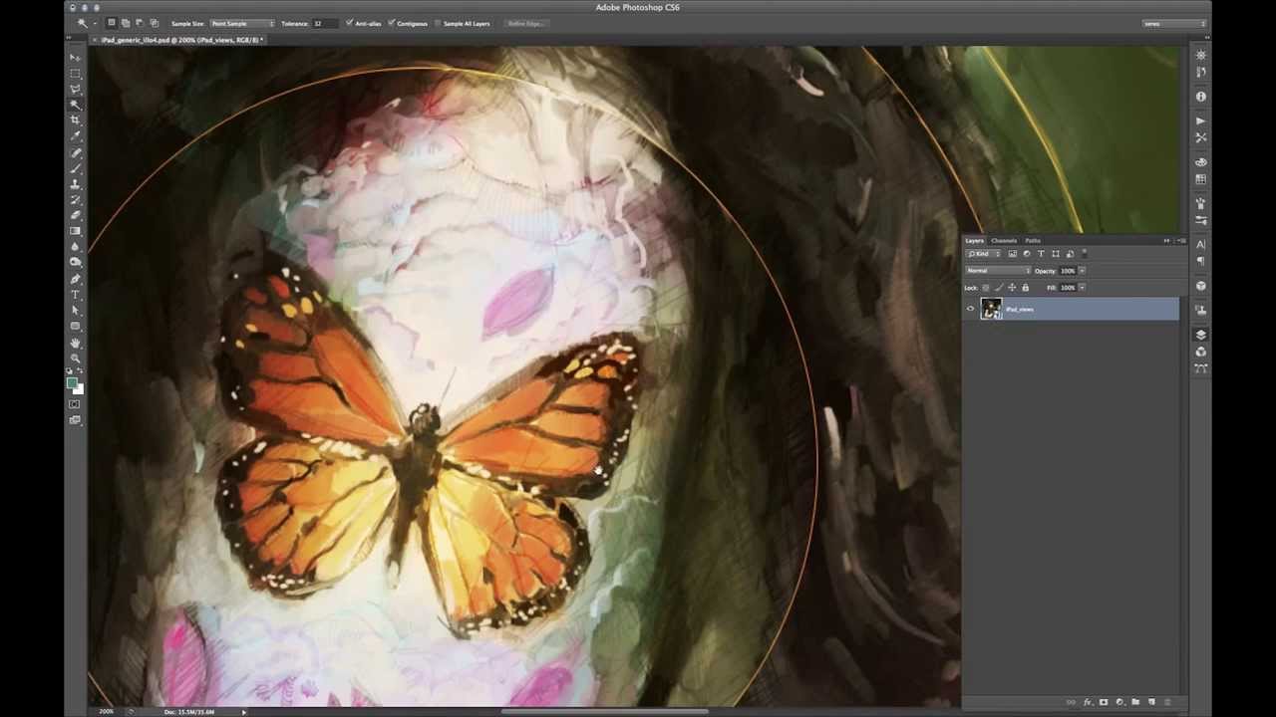
Task: Click Add to Selection mode icon
Action: point(126,23)
